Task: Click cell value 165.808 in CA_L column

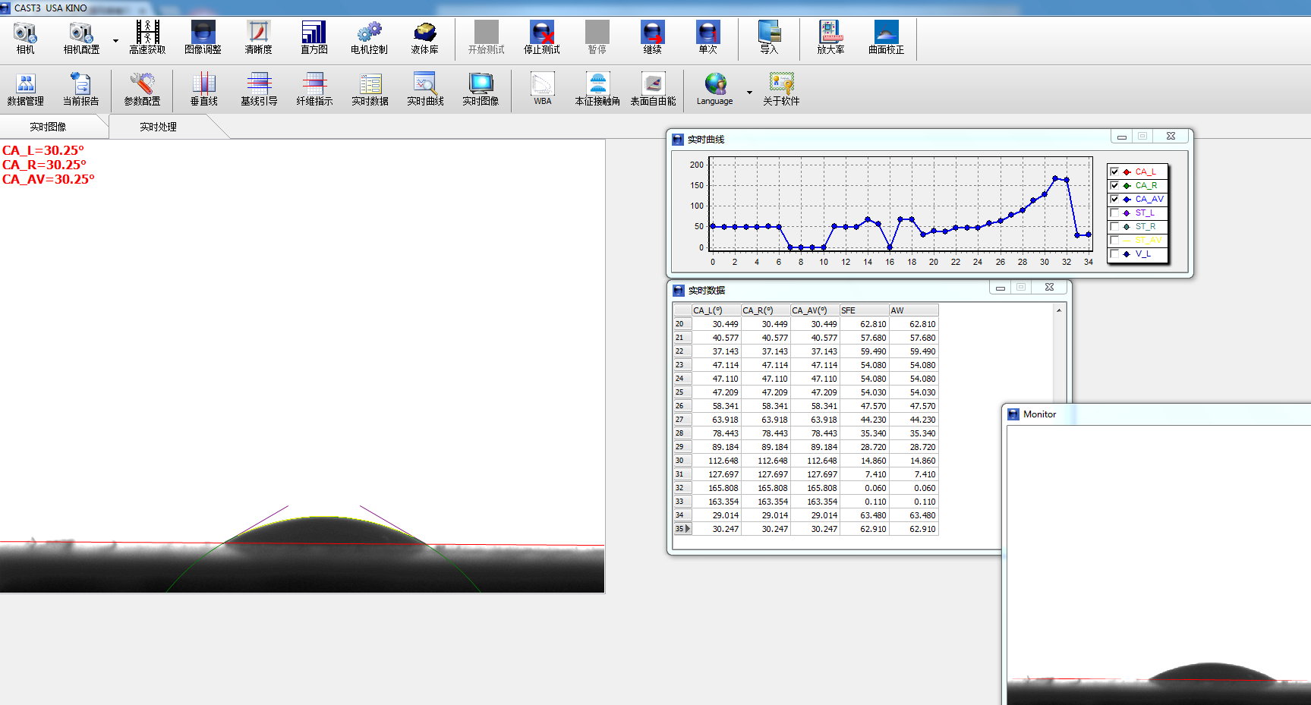Action: [x=716, y=488]
